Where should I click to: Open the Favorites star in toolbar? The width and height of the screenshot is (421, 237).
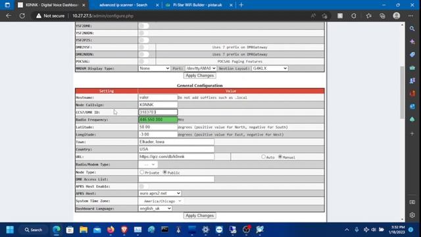pos(368,16)
